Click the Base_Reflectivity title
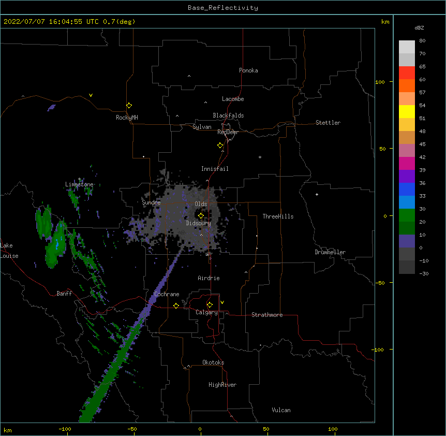Screen dimensions: 446x436 point(223,8)
